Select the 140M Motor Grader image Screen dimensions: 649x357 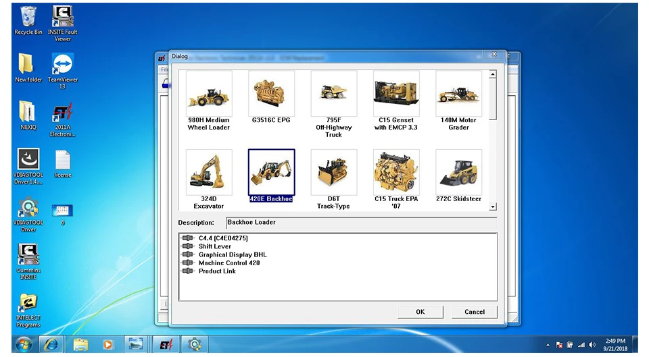coord(459,93)
